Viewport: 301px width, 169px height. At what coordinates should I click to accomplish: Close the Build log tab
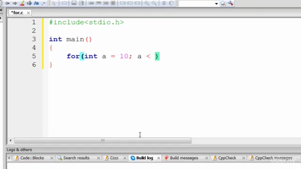click(x=158, y=158)
